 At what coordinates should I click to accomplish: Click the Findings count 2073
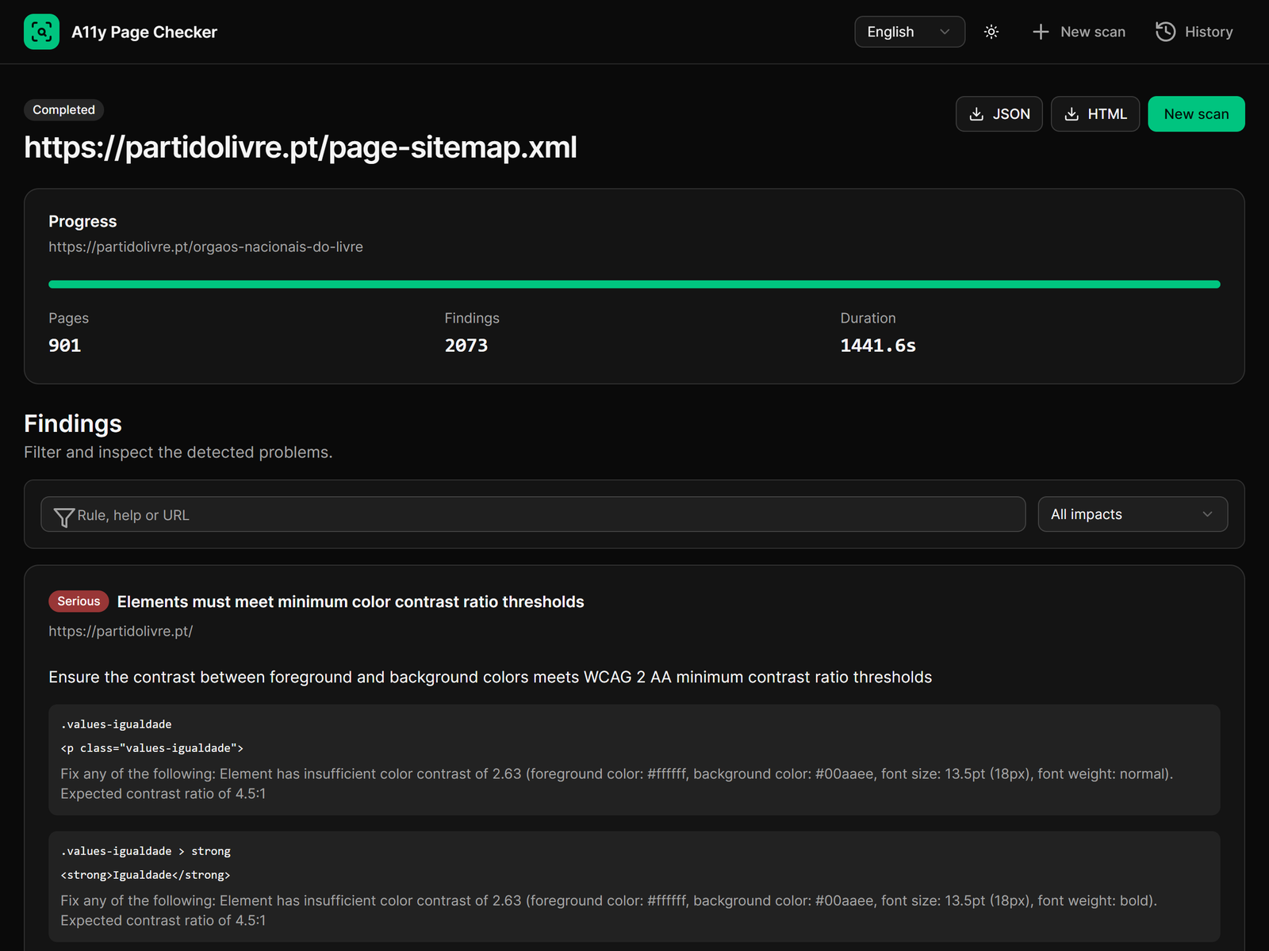[466, 346]
